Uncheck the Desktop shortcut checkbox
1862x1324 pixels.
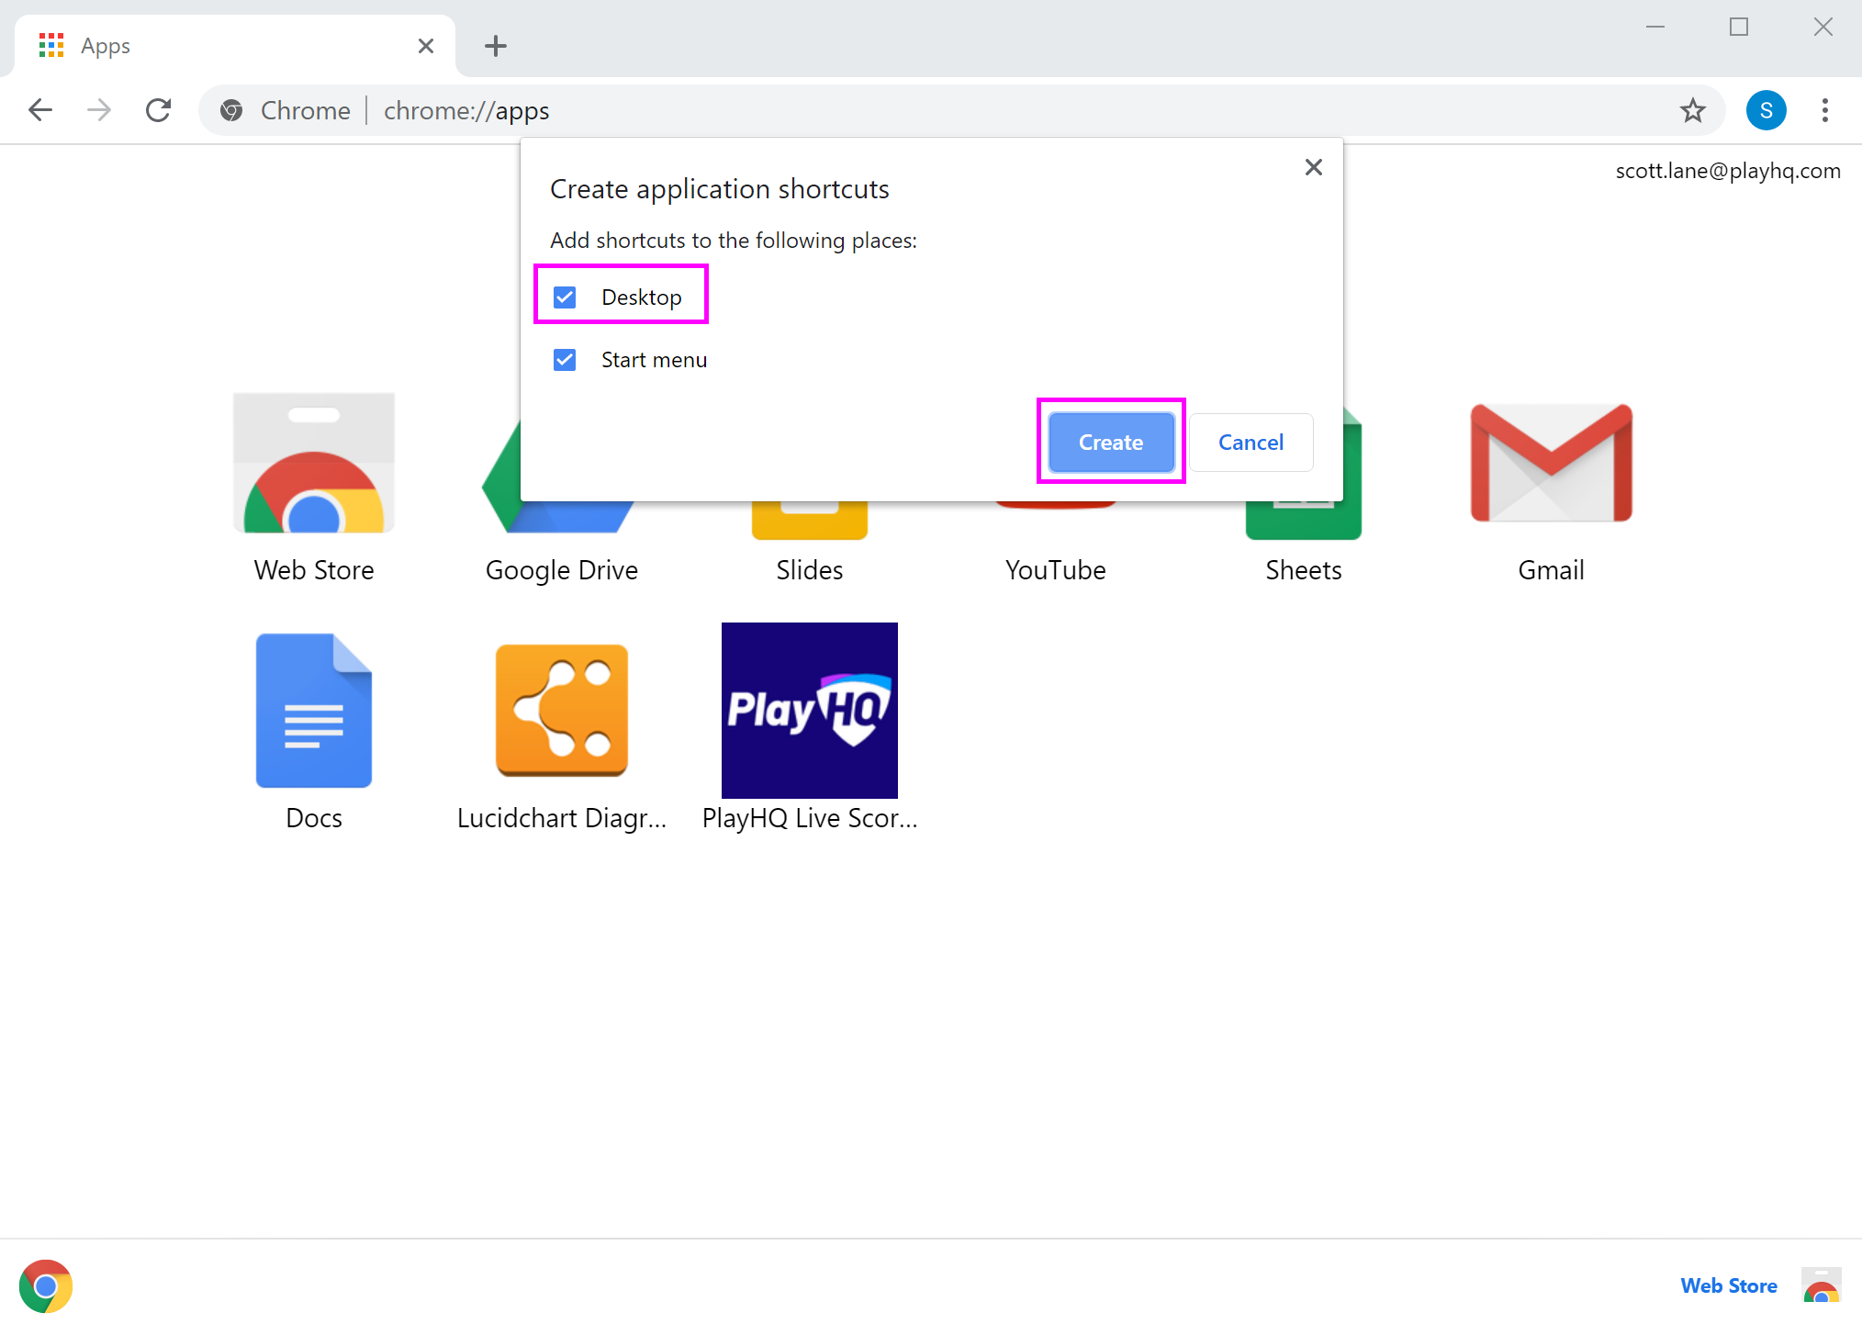[565, 297]
